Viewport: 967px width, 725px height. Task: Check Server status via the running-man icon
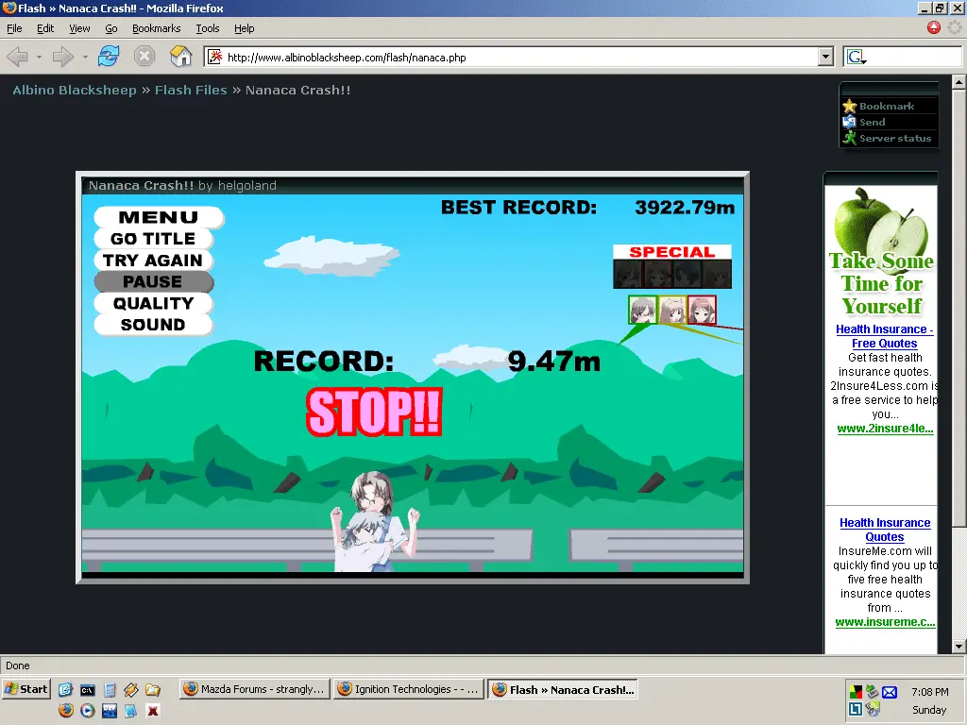coord(851,138)
